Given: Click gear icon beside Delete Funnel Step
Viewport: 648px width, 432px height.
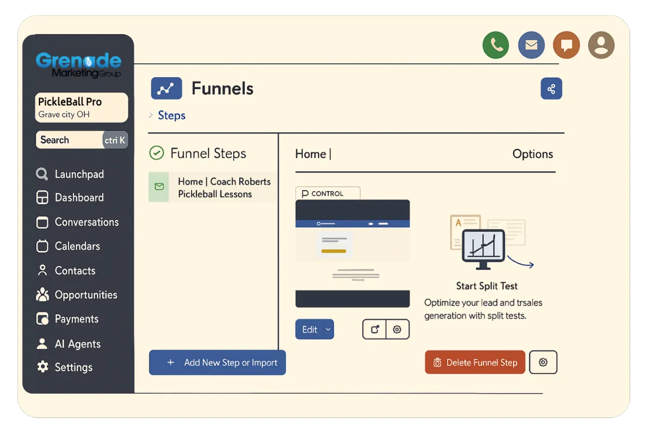Looking at the screenshot, I should coord(543,362).
